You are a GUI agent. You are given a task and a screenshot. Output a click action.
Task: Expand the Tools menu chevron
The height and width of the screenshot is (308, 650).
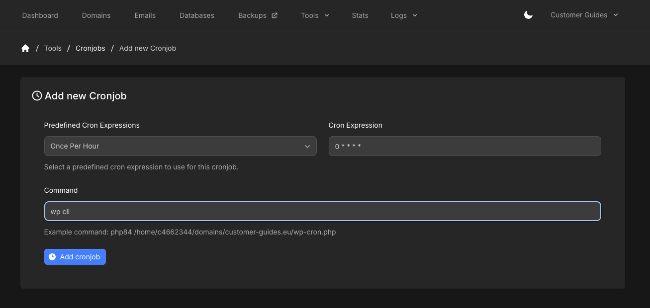(327, 15)
